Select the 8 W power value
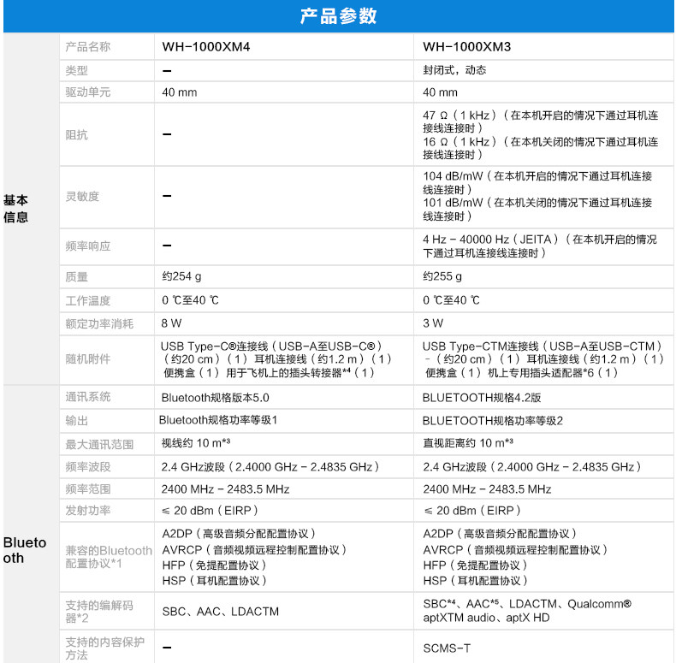The width and height of the screenshot is (676, 663). click(x=172, y=323)
